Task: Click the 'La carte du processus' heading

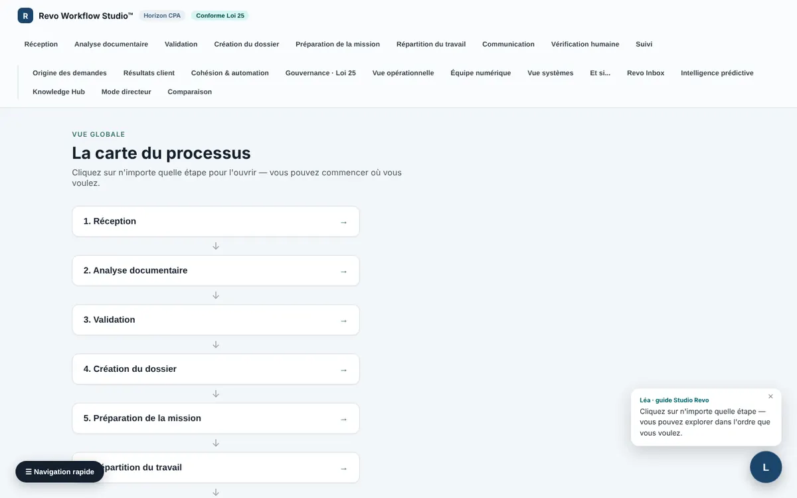Action: pos(161,153)
